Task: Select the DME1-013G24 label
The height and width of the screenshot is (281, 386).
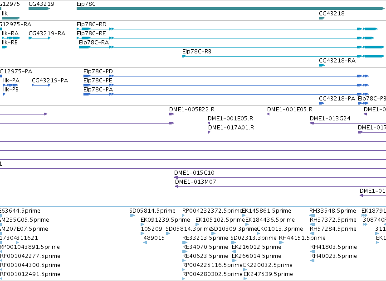Action: pos(330,119)
